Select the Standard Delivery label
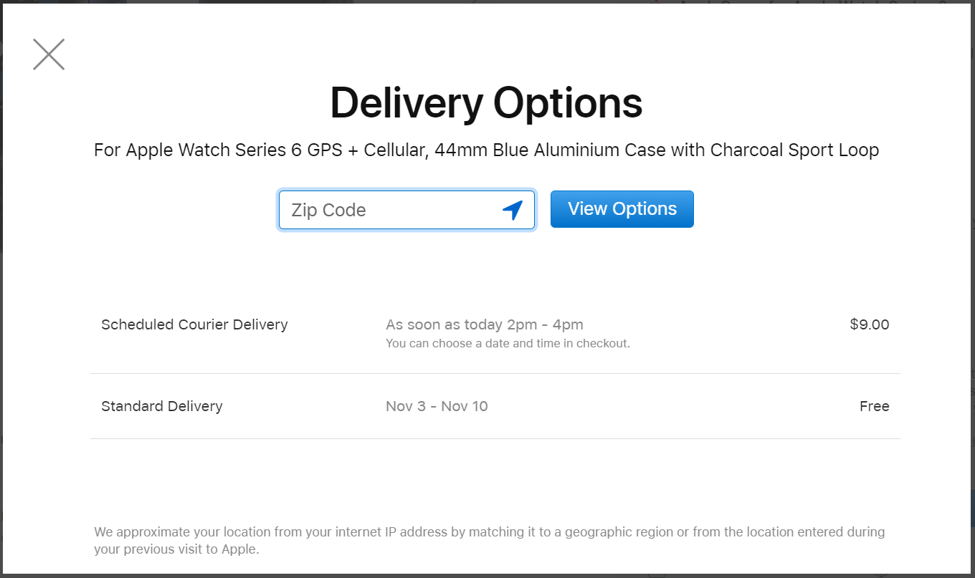Viewport: 975px width, 578px height. [x=162, y=406]
